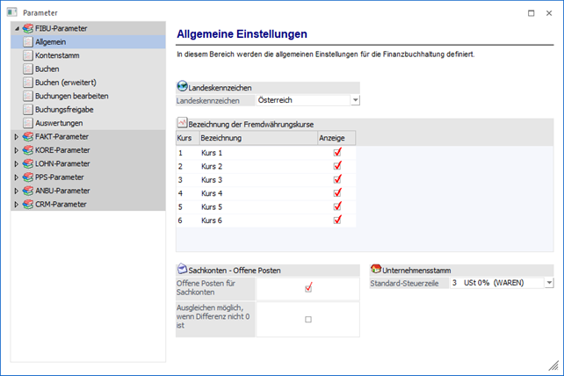Click the Fremdwährungskurse section chart icon
Viewport: 564px width, 376px height.
(x=183, y=124)
